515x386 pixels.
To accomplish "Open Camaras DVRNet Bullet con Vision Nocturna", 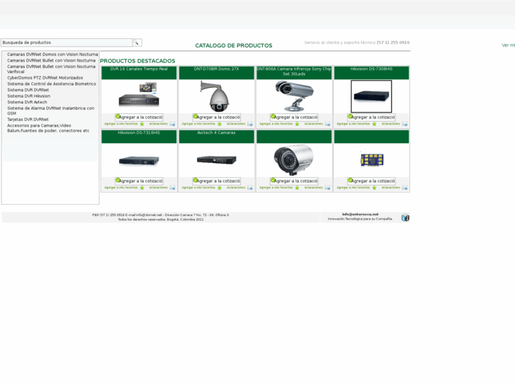I will coord(51,60).
